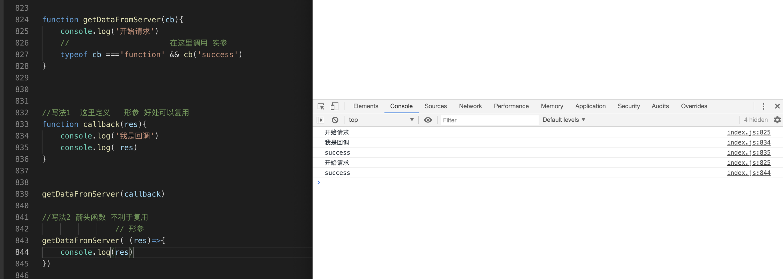
Task: Click the callback function name on line 833
Action: pos(102,124)
